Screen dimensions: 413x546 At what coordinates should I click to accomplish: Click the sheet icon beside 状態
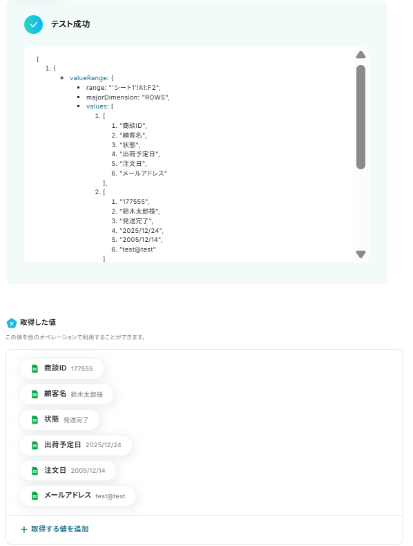tap(35, 420)
